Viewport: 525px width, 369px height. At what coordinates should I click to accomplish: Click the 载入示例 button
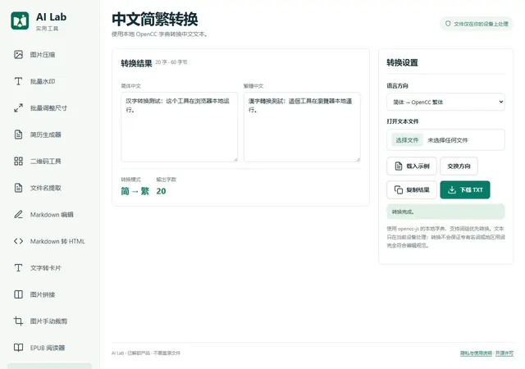[x=412, y=166]
